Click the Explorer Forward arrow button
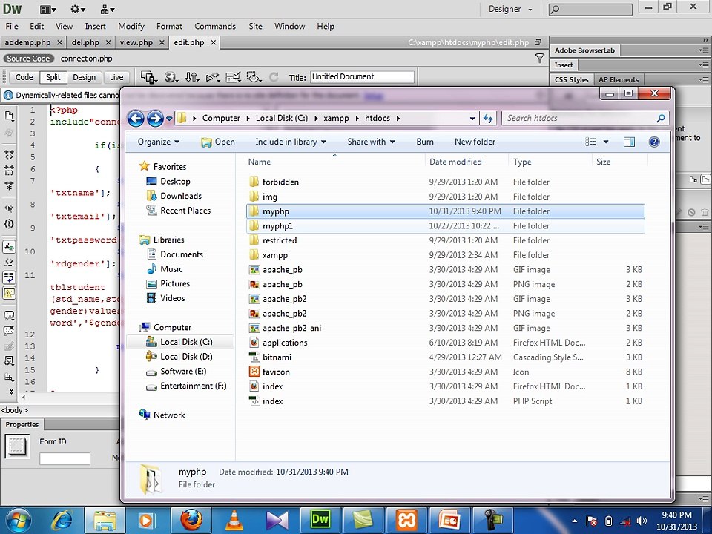 pyautogui.click(x=155, y=119)
